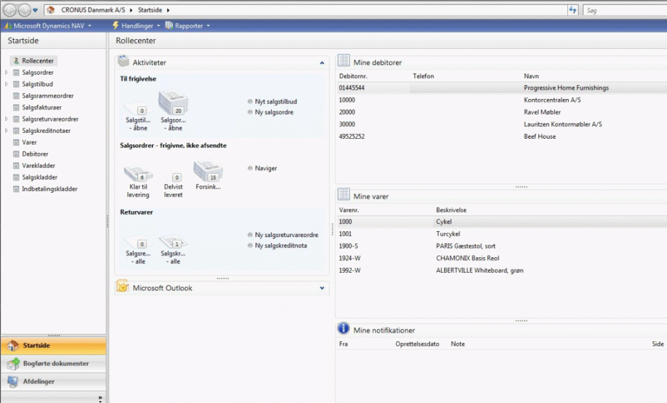Viewport: 667px width, 403px height.
Task: Sort Mine varer by Beskrivelse column
Action: tap(451, 210)
